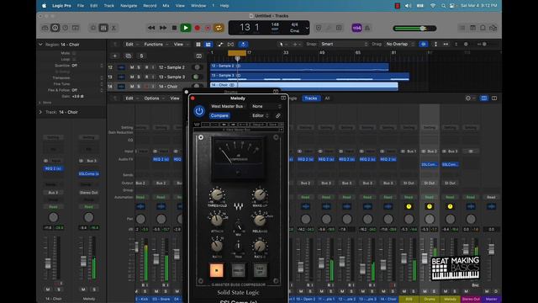Open the SSLComp plug-in slot on the Drums channel
This screenshot has height=303, width=538.
[x=430, y=165]
